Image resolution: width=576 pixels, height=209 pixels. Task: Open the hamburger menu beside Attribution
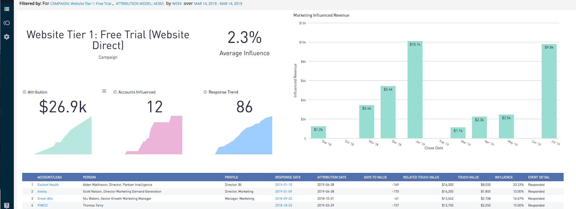pos(104,91)
